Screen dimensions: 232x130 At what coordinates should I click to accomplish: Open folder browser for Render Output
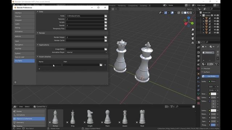tap(105, 37)
